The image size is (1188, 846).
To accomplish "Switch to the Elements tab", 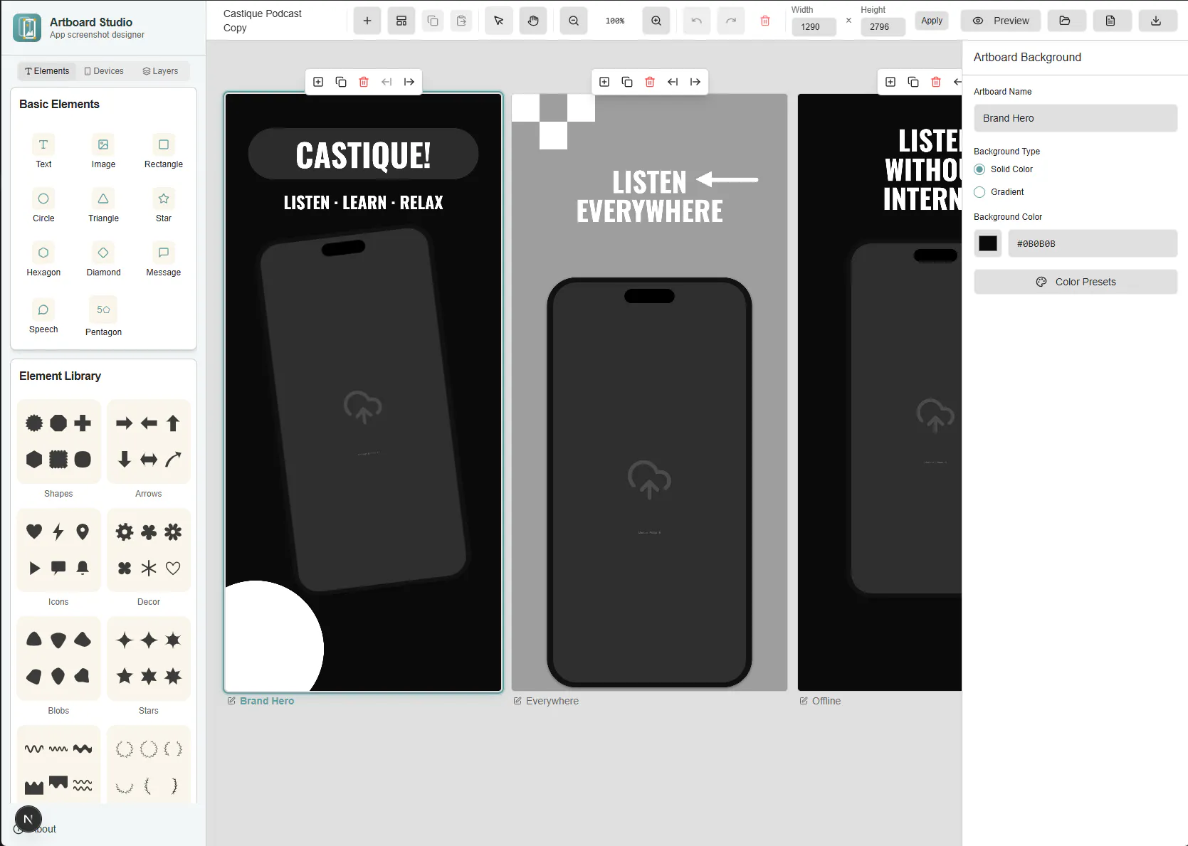I will pos(47,71).
